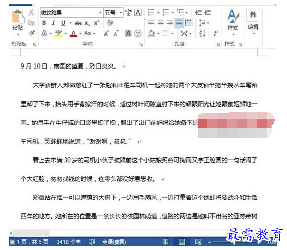Click the Paste clipboard icon

click(x=18, y=17)
